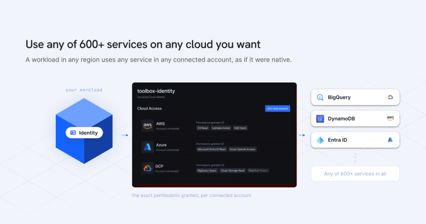The height and width of the screenshot is (224, 426).
Task: Click the 'your workload' label
Action: pos(84,90)
